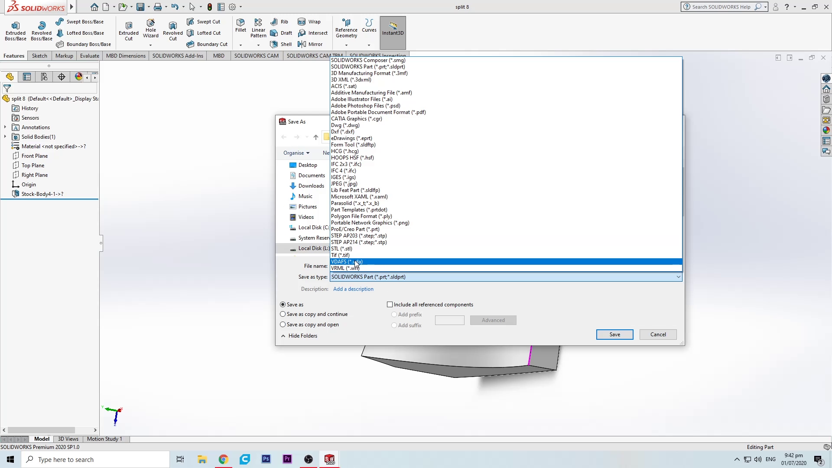Image resolution: width=832 pixels, height=468 pixels.
Task: Open the 3D Views tab
Action: (x=68, y=439)
